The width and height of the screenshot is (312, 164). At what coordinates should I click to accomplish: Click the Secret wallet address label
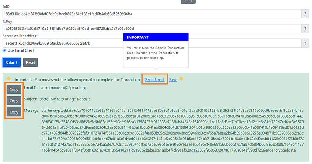click(20, 36)
